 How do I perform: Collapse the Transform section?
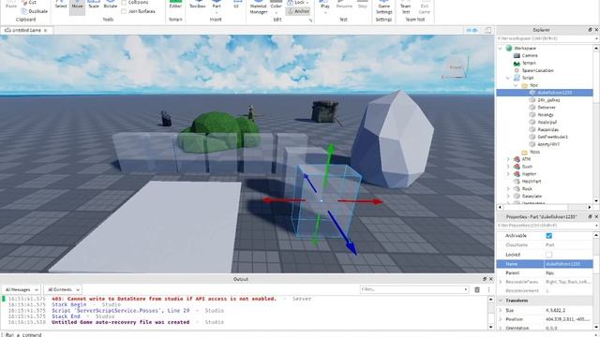pyautogui.click(x=500, y=300)
